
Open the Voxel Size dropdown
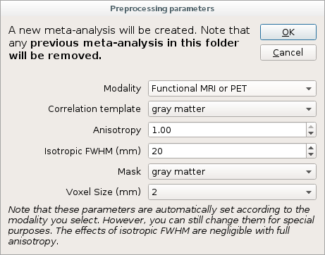tap(232, 192)
